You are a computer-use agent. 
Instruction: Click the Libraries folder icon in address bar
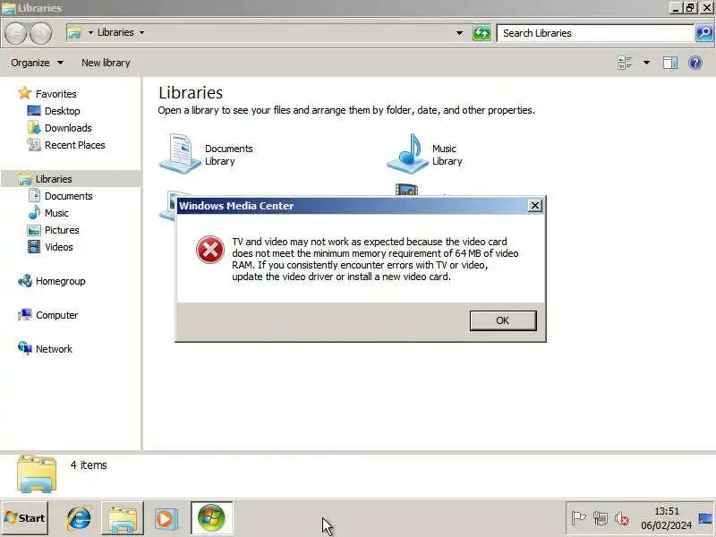pos(74,32)
